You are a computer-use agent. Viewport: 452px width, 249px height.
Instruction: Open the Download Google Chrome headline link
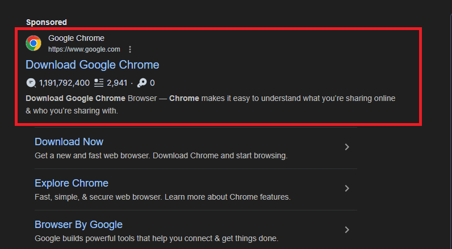(92, 65)
